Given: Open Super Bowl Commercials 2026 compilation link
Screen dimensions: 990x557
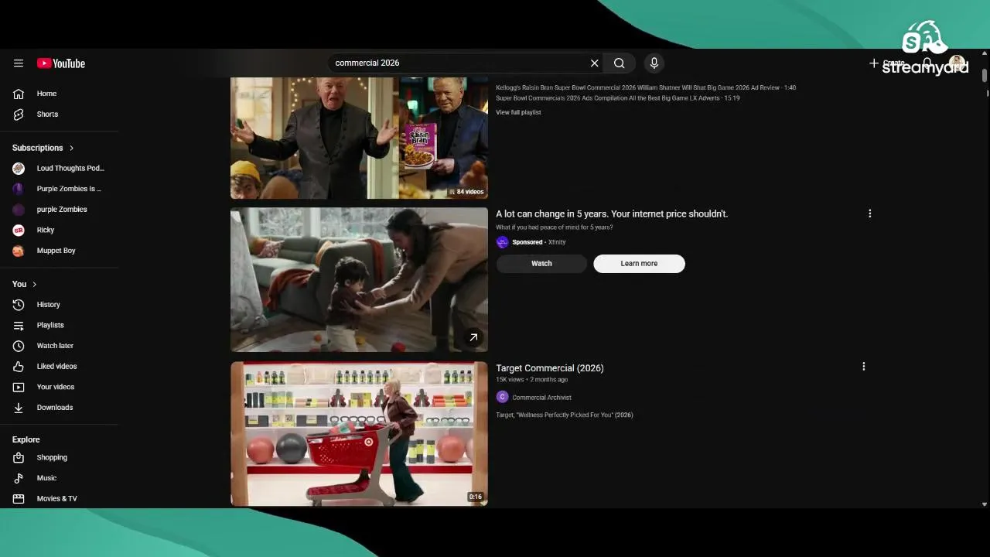Looking at the screenshot, I should click(618, 98).
